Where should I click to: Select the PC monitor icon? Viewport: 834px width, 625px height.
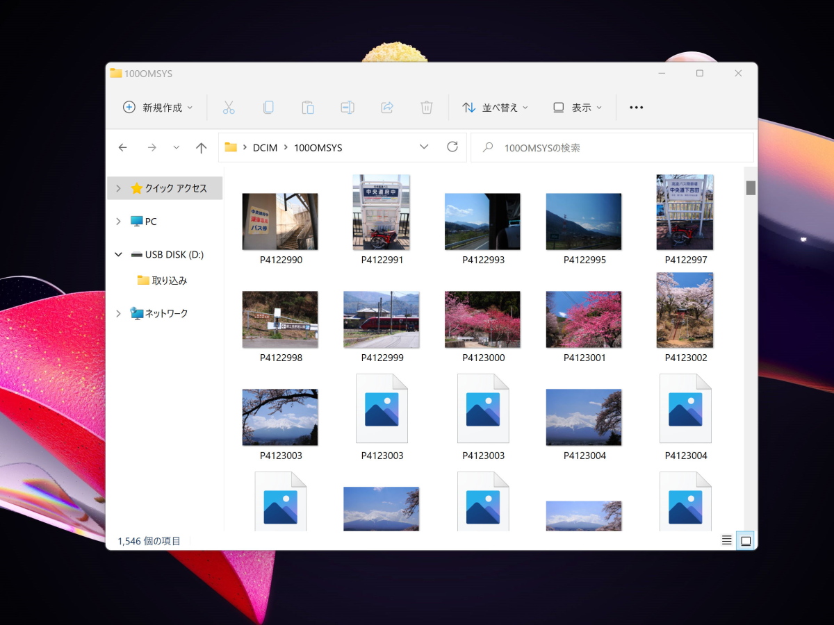136,222
